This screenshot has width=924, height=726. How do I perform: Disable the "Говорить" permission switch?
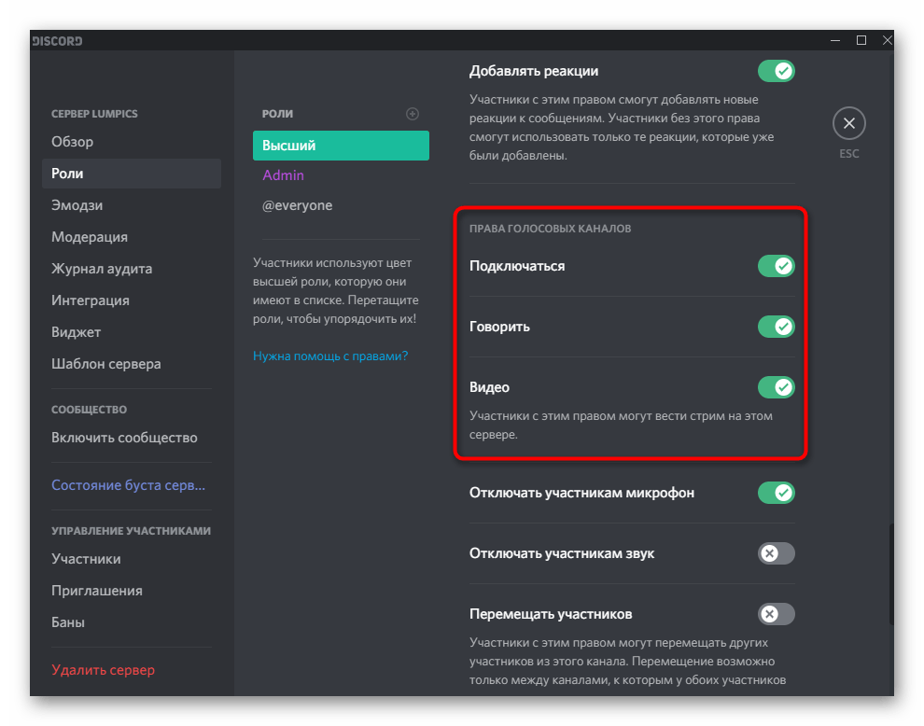click(x=776, y=326)
